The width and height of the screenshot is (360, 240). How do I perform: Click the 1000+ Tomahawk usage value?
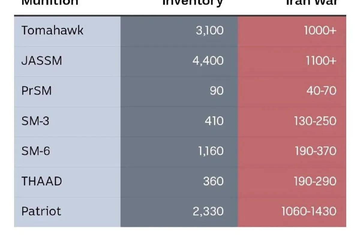pos(320,31)
